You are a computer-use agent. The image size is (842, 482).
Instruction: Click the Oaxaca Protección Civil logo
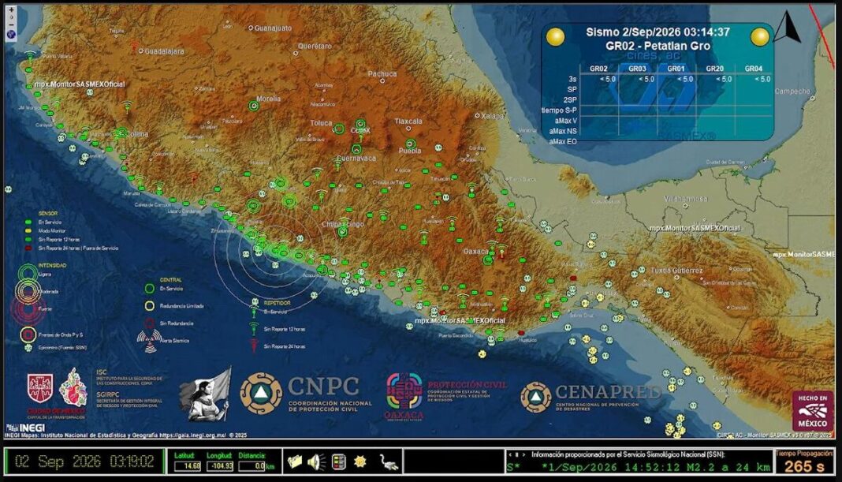click(x=445, y=397)
